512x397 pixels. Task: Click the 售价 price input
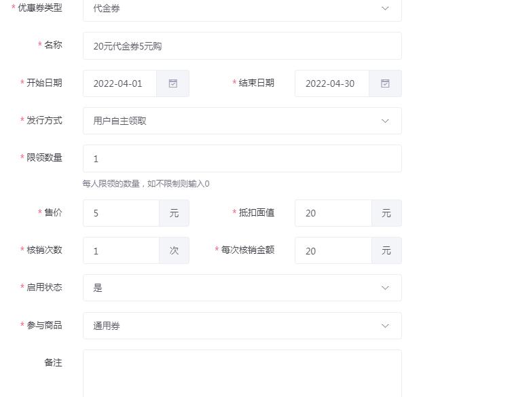click(x=121, y=213)
